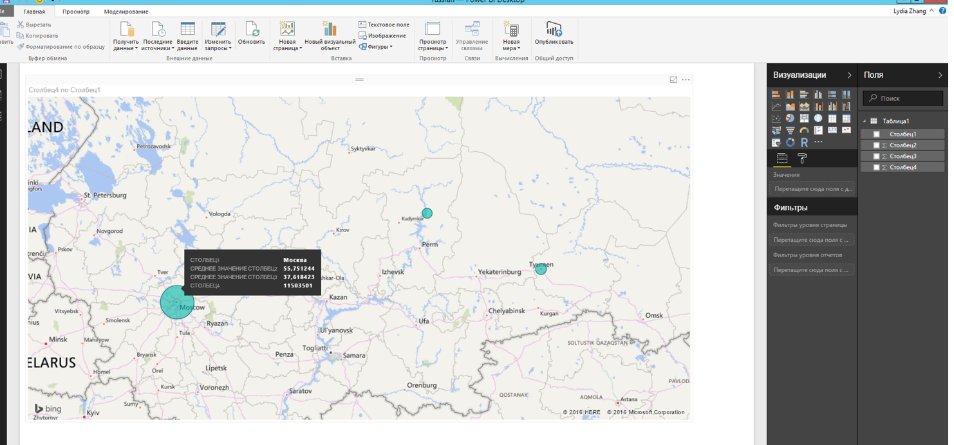Collapse the Таблица1 table tree
Image resolution: width=954 pixels, height=445 pixels.
click(865, 121)
